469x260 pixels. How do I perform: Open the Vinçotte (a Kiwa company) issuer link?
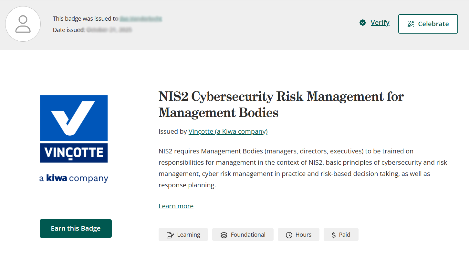click(x=228, y=131)
